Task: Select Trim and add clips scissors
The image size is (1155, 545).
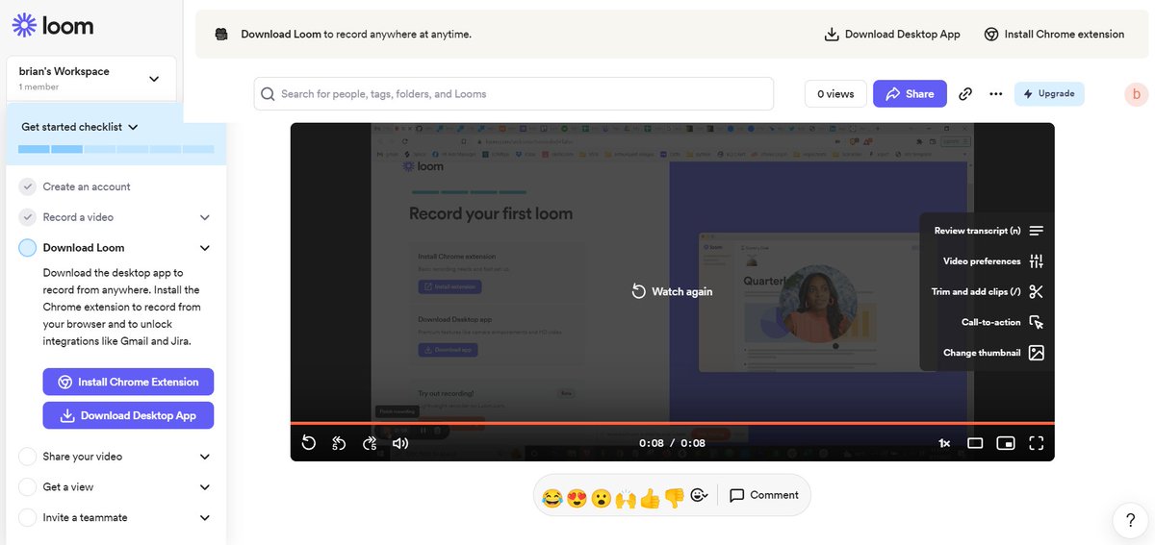Action: [1037, 291]
